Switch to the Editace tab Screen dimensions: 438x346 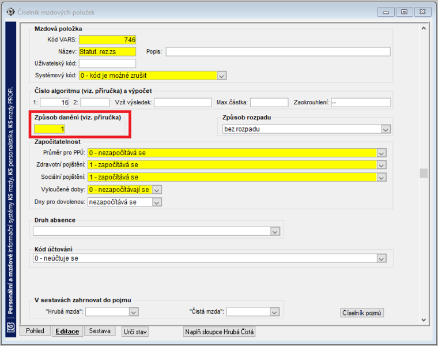pos(67,332)
